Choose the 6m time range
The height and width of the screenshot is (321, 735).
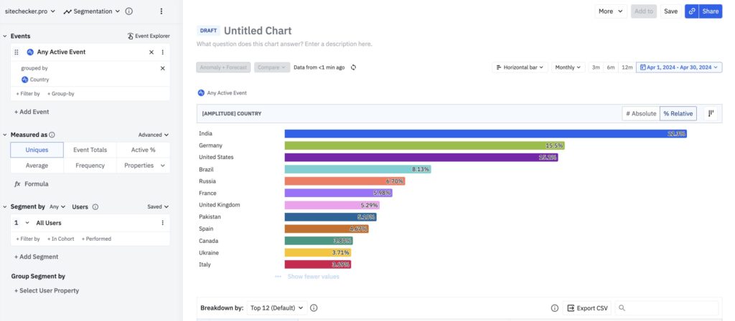point(611,67)
